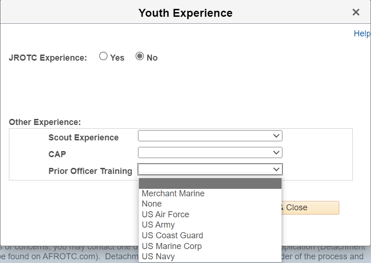Close the Youth Experience dialog
This screenshot has width=371, height=263.
click(356, 13)
